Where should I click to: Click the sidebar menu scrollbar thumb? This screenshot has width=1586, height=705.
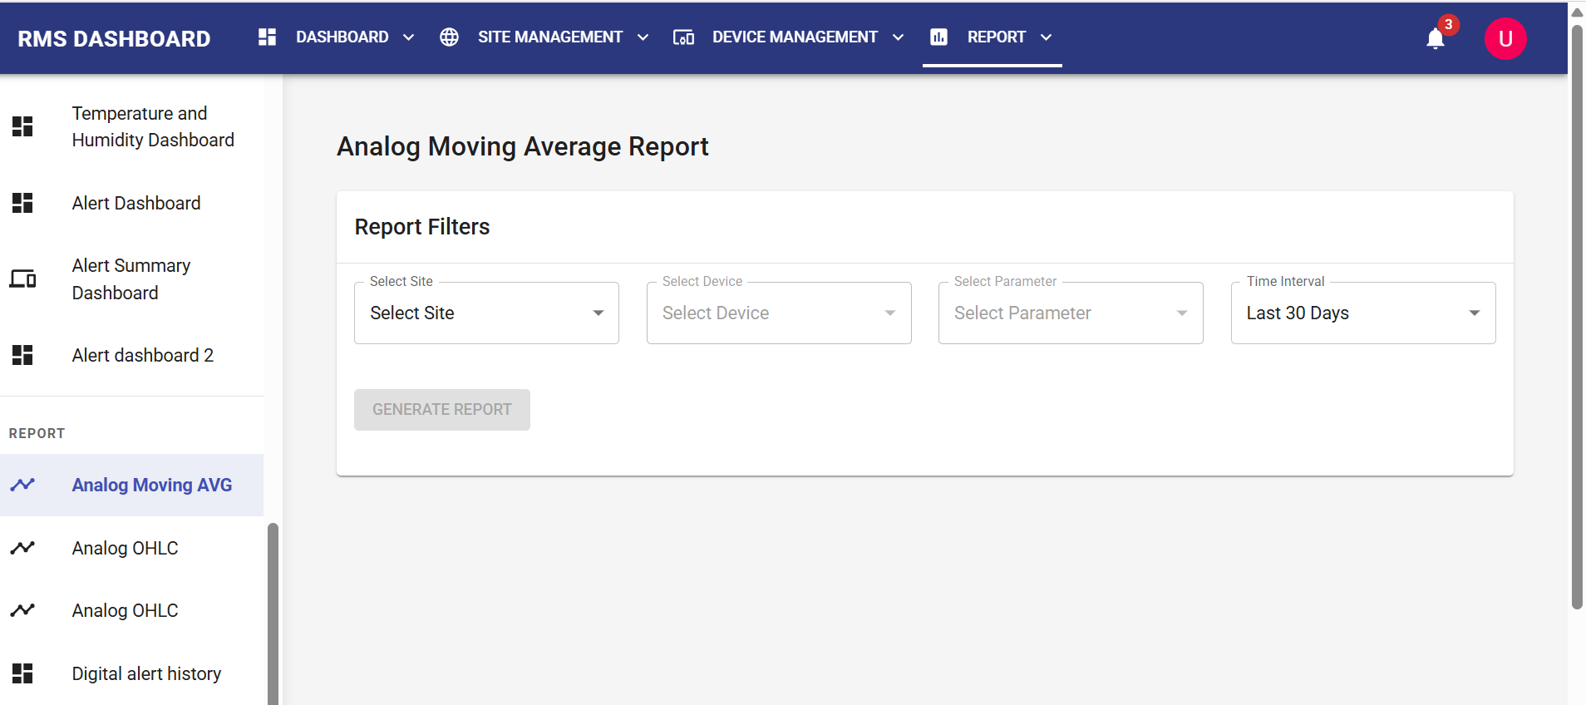tap(273, 614)
